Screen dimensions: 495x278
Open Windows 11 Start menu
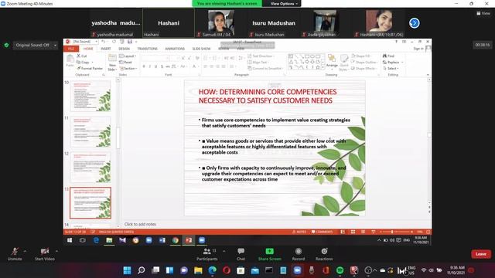[x=127, y=270]
